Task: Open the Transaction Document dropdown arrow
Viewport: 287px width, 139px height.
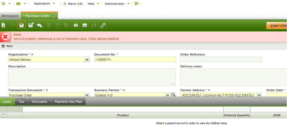Action: pos(87,95)
